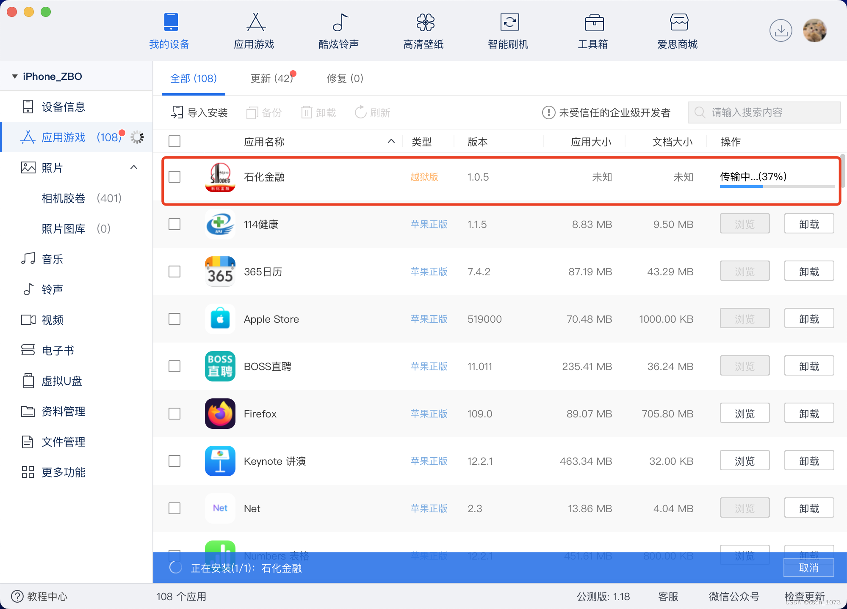Image resolution: width=847 pixels, height=609 pixels.
Task: Open the download manager circle icon
Action: pos(781,30)
